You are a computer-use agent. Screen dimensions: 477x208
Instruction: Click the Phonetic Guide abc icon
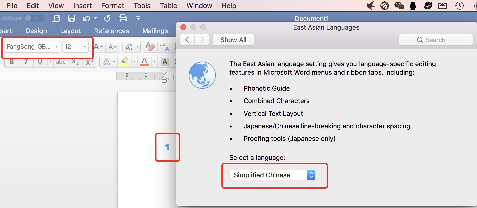[x=165, y=47]
